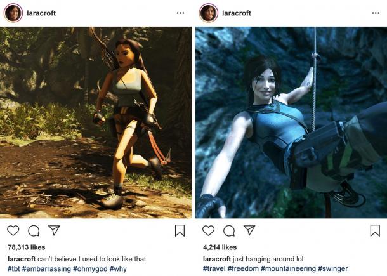
Task: Open the #swinger hashtag
Action: [333, 268]
